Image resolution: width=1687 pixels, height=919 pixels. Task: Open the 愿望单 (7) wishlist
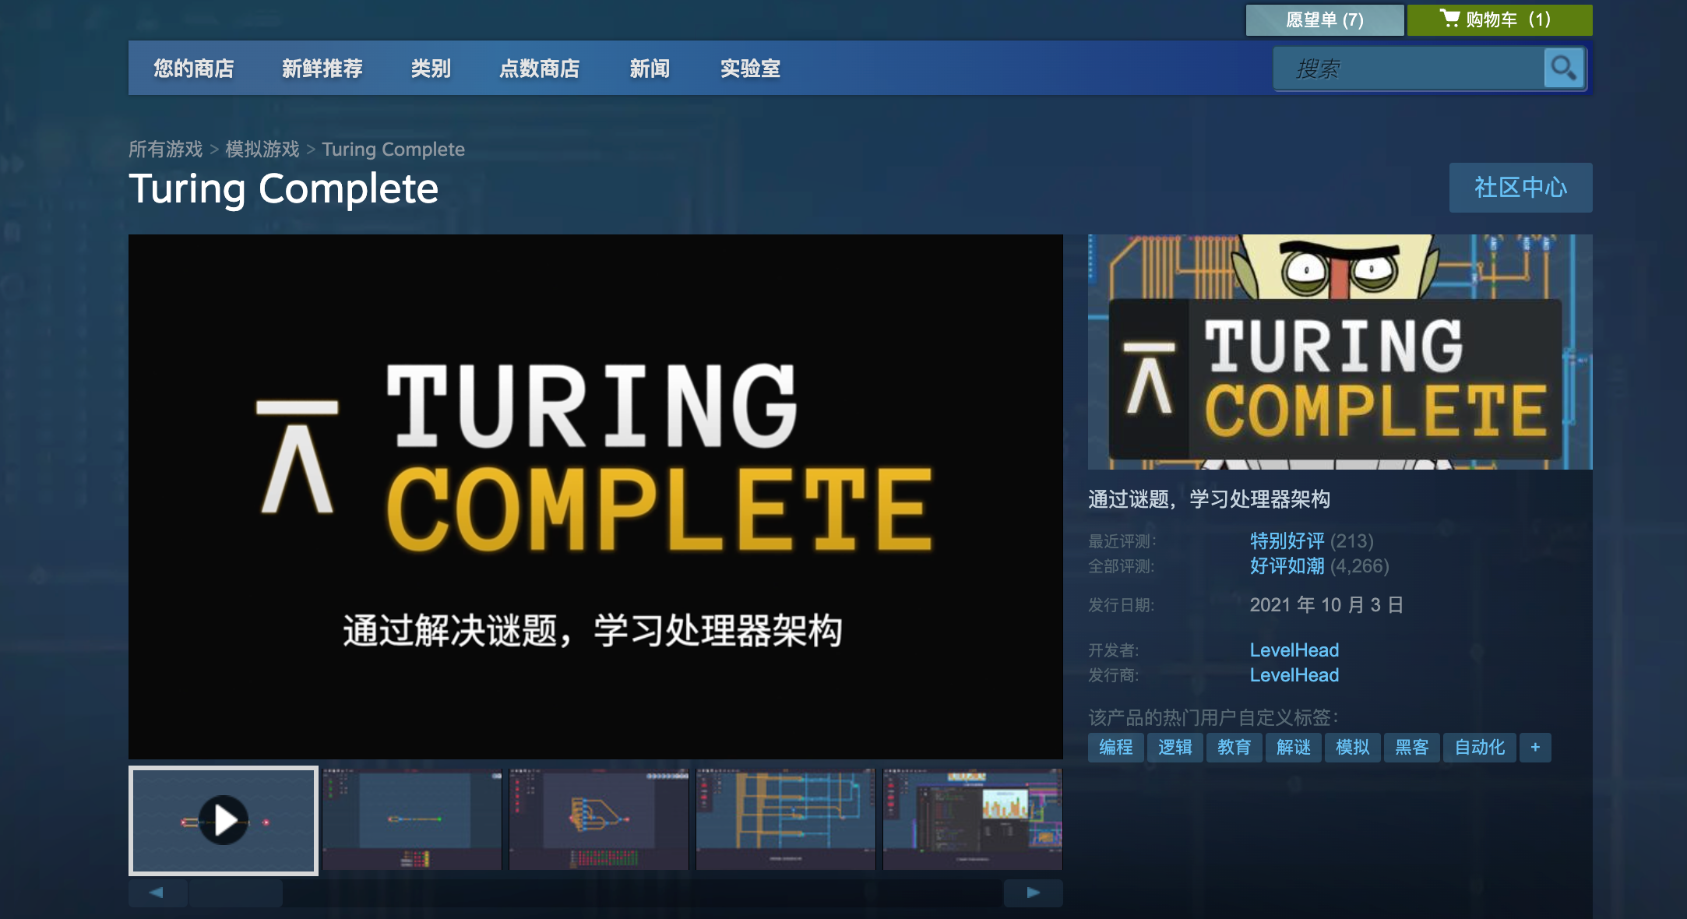1325,19
